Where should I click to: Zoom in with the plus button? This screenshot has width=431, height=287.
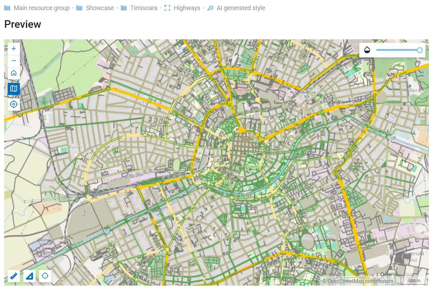[x=14, y=49]
